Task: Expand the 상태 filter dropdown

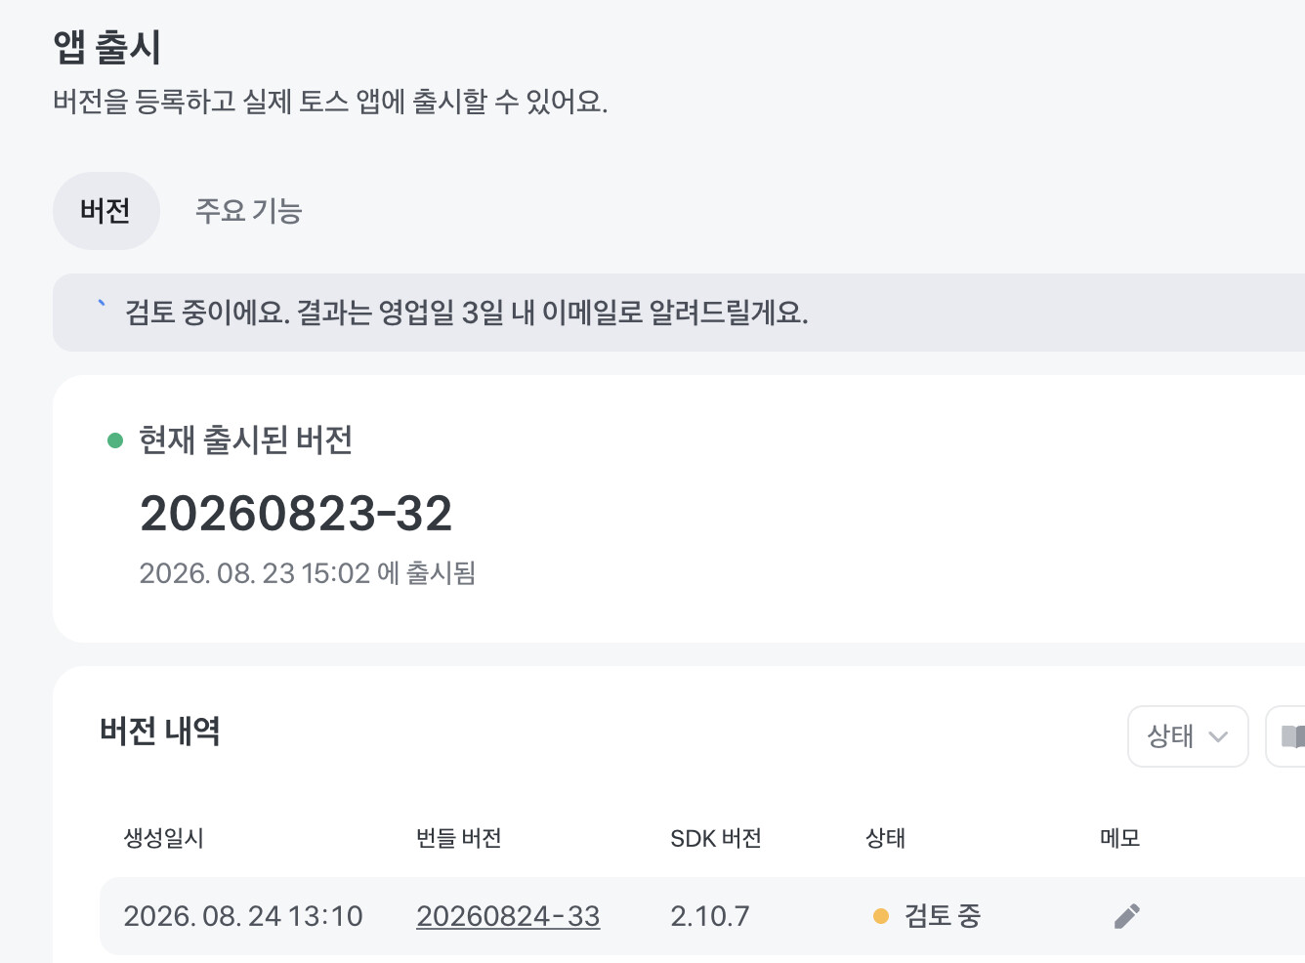Action: [x=1188, y=736]
